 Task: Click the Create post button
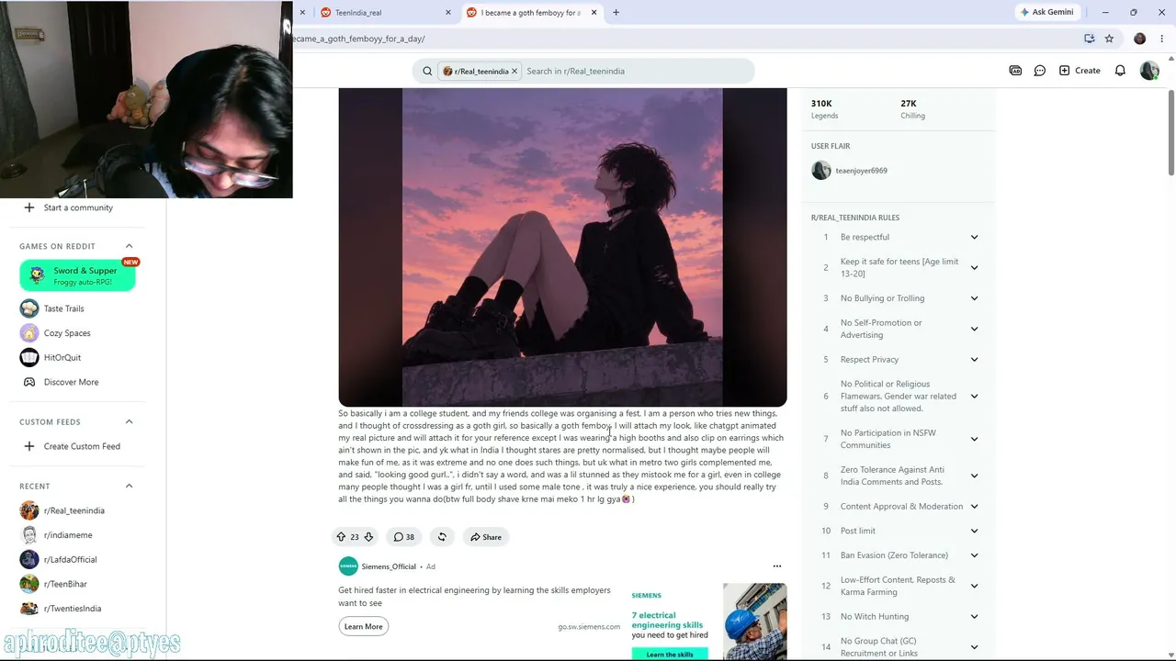click(x=1080, y=71)
